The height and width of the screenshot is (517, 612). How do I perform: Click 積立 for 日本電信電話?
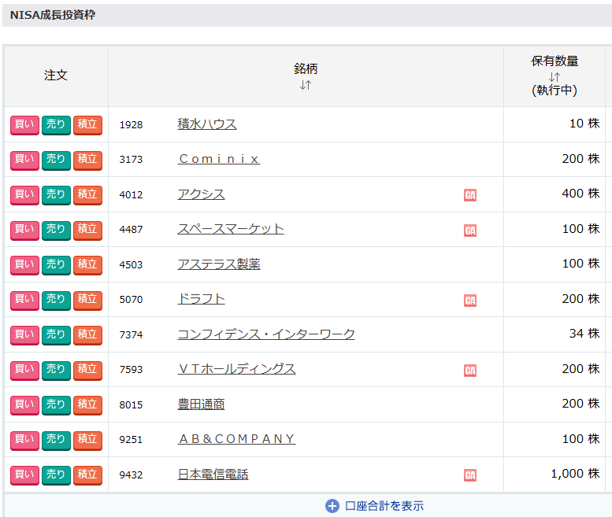(87, 475)
